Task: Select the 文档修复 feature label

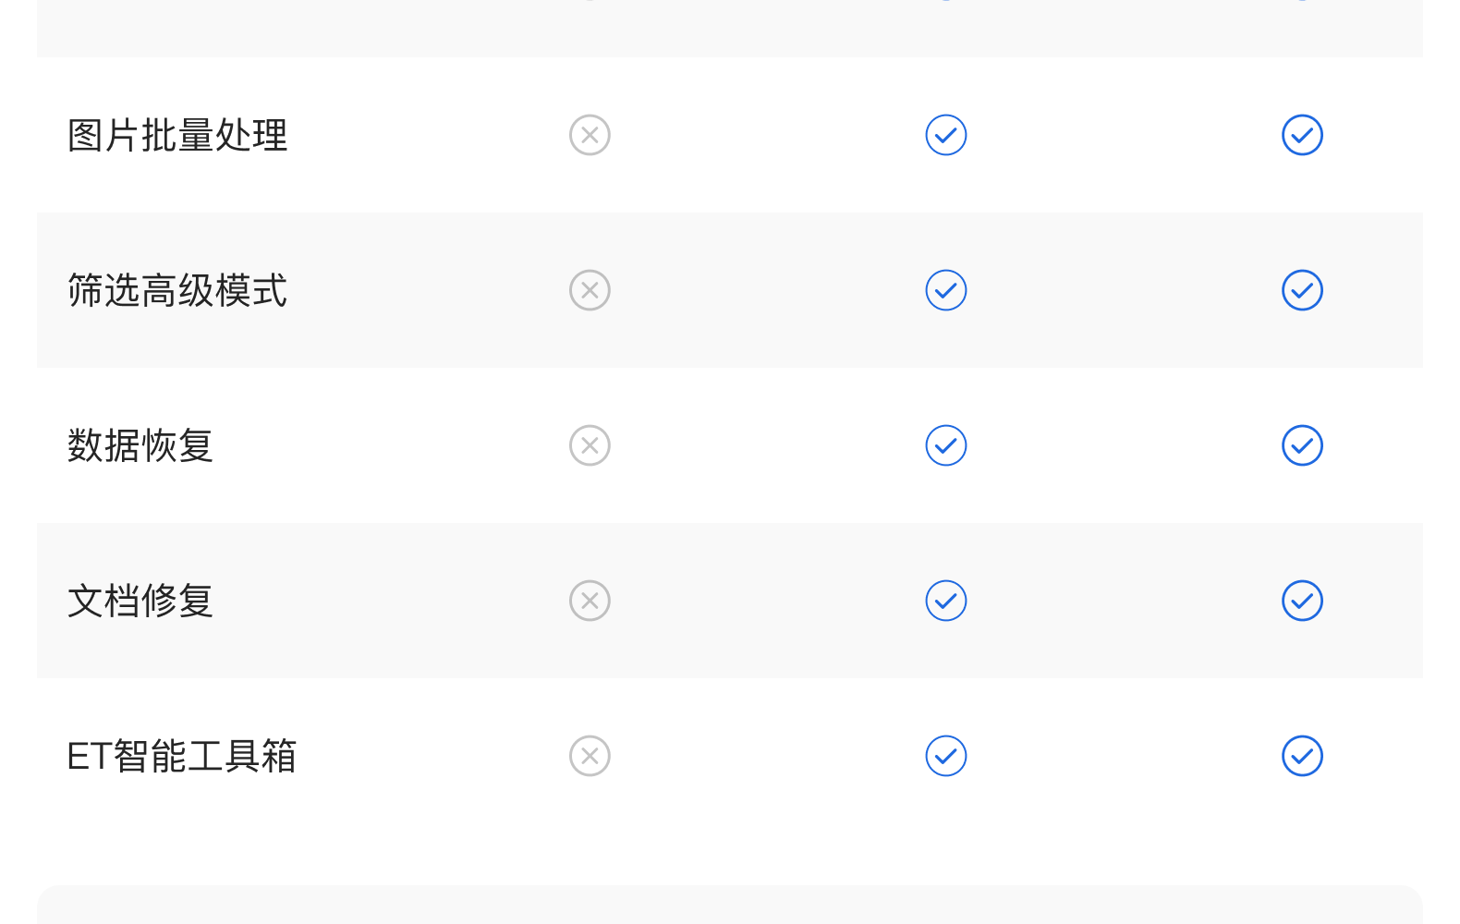Action: (x=140, y=602)
